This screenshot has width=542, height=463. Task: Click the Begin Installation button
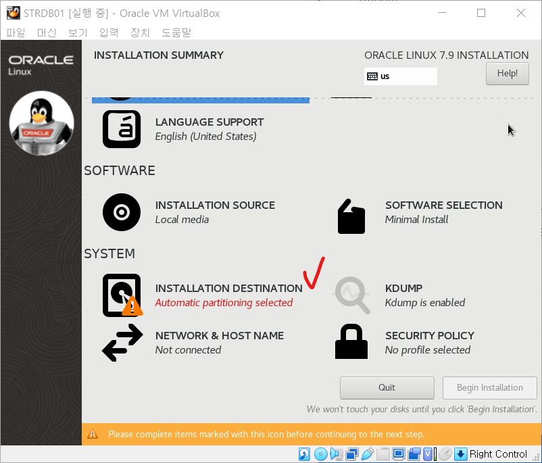(489, 387)
